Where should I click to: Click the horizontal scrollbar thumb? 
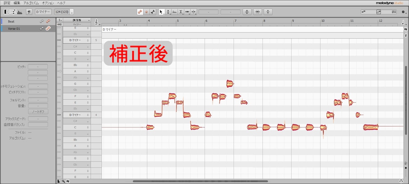[x=200, y=181]
